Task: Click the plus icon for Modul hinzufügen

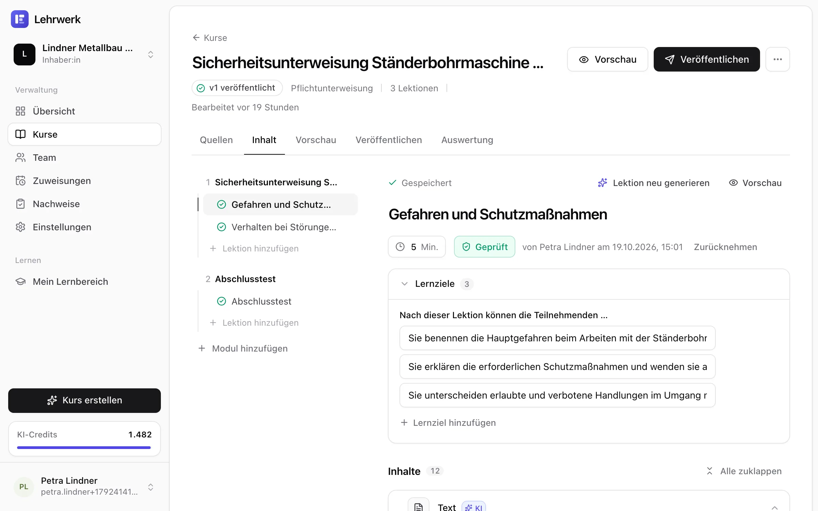Action: point(202,348)
